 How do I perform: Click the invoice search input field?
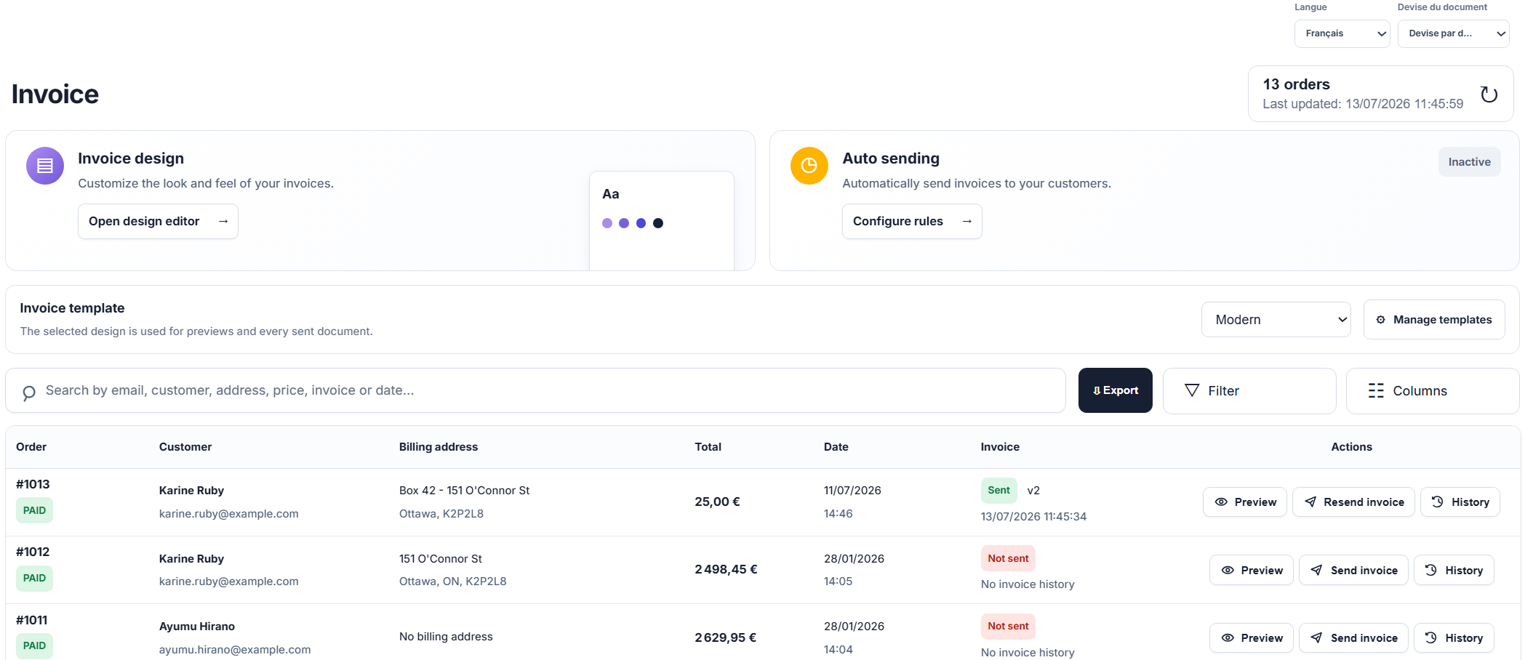click(x=535, y=390)
